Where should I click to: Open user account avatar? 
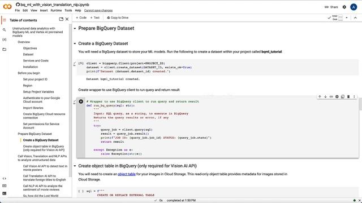click(354, 7)
